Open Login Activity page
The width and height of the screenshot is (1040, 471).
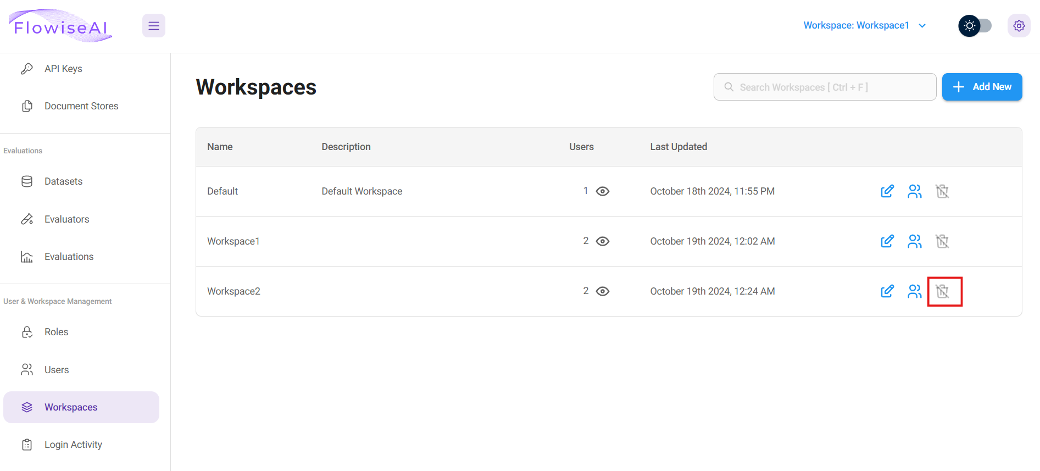point(73,445)
